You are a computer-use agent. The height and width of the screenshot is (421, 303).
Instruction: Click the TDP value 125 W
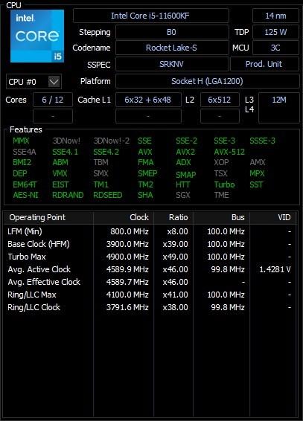click(275, 32)
